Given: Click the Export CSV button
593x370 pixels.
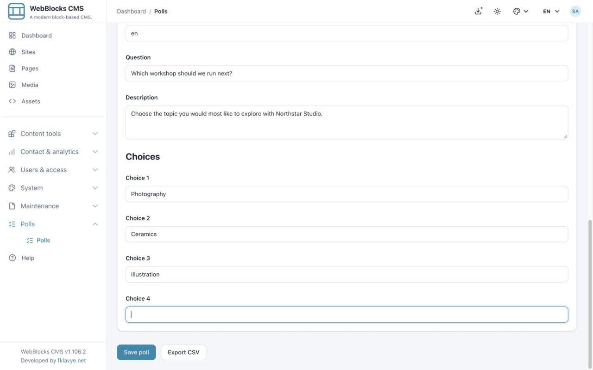Looking at the screenshot, I should click(183, 352).
